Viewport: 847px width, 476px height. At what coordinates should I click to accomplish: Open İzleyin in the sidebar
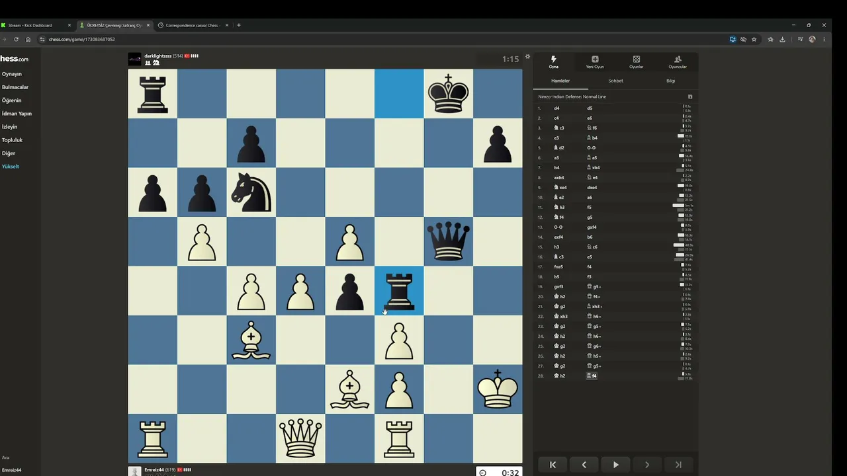click(x=9, y=127)
